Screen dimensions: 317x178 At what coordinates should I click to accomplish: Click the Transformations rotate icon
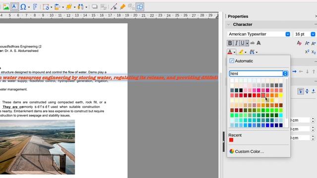(46, 7)
